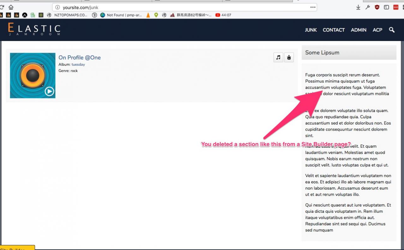Click the music note button
Viewport: 404px width, 250px height.
[278, 57]
